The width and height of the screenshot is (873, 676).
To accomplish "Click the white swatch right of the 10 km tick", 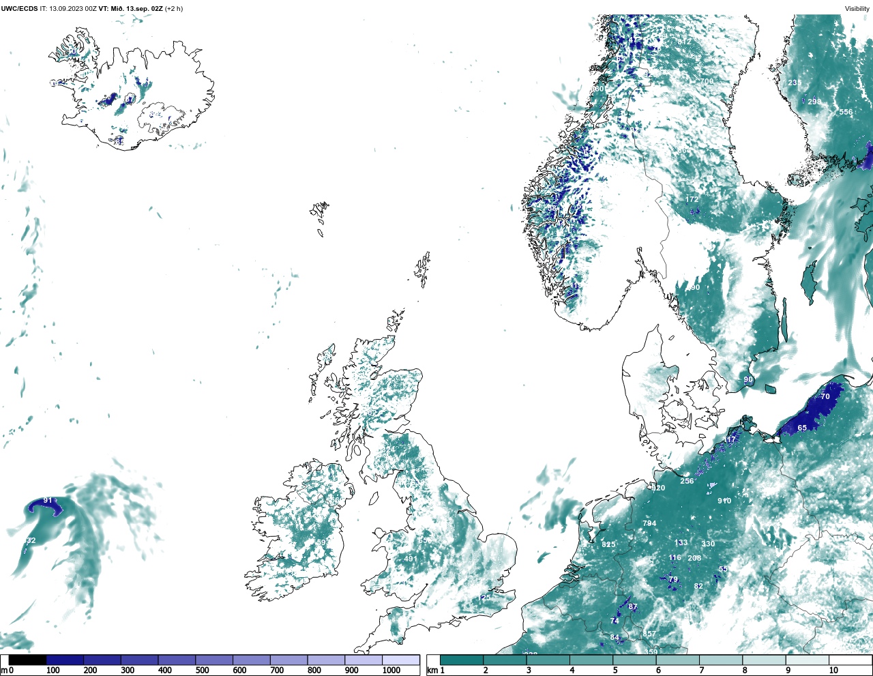I will (x=850, y=660).
